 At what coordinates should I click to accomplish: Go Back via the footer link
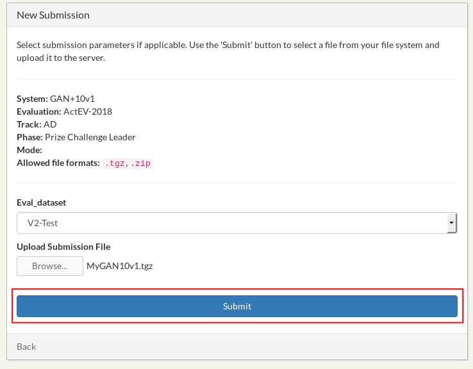[26, 347]
